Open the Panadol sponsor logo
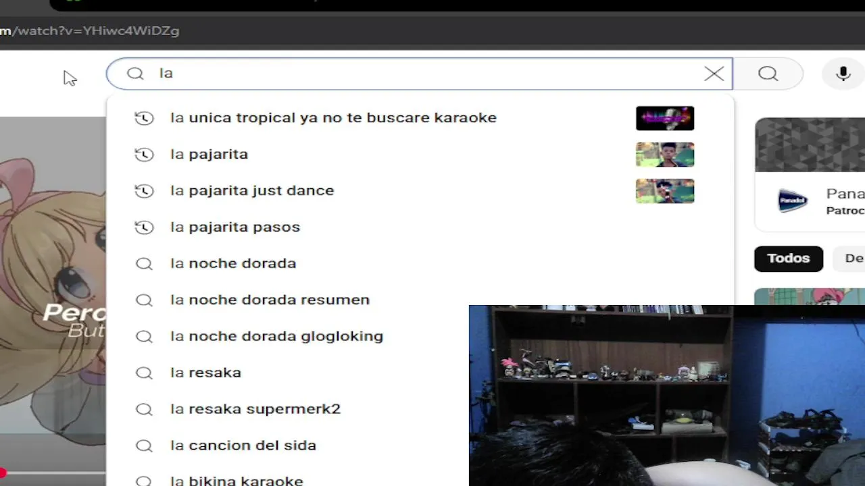The height and width of the screenshot is (486, 865). (x=793, y=202)
